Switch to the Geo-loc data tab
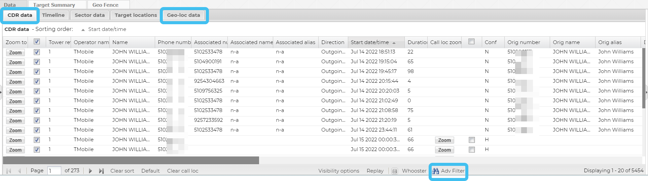This screenshot has height=181, width=648. [183, 15]
